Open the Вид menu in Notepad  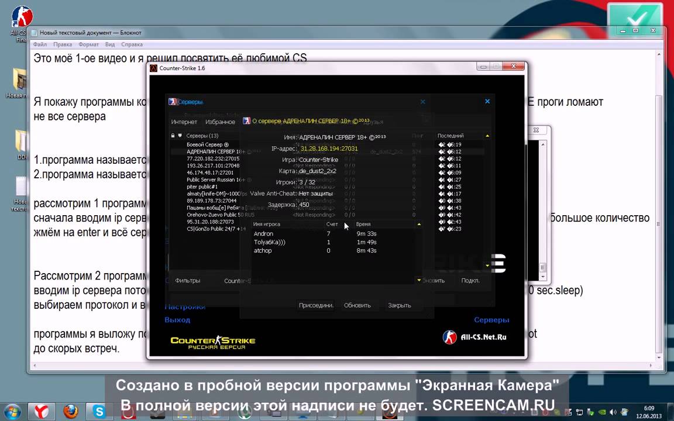110,44
